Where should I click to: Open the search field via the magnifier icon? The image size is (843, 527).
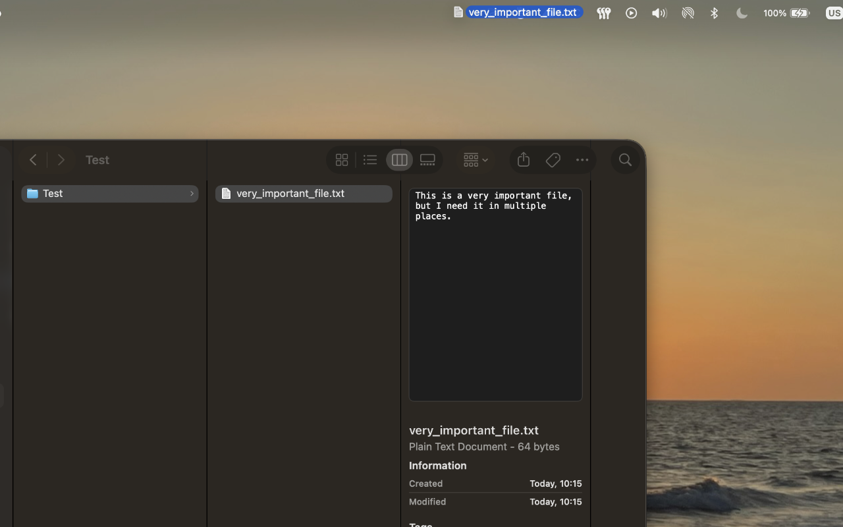pos(624,159)
